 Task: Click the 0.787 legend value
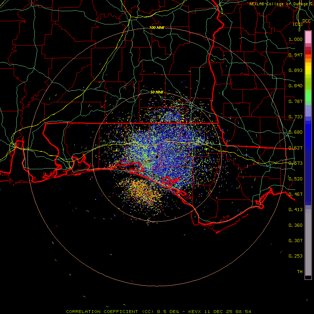[296, 101]
